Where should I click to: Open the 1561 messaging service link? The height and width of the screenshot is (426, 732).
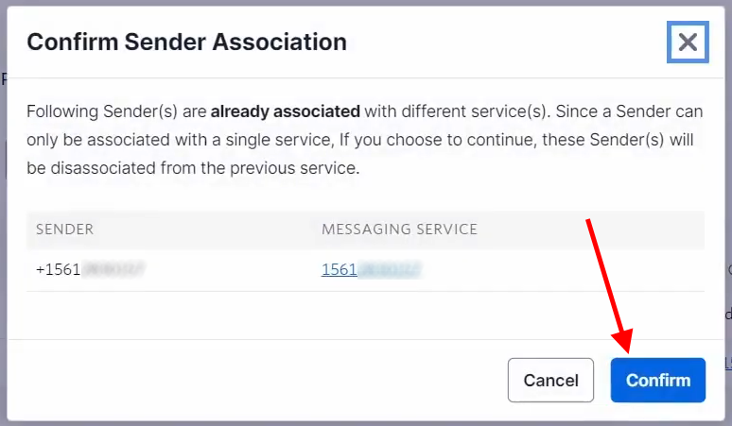371,269
